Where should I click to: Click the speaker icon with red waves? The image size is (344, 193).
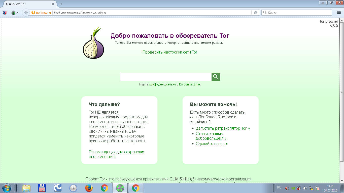point(287,188)
